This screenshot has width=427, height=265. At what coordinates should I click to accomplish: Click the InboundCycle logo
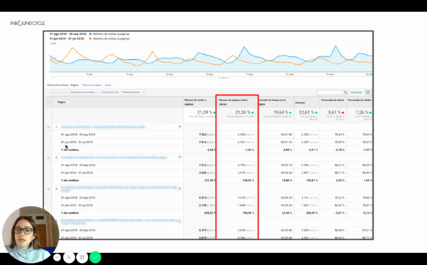pyautogui.click(x=28, y=24)
